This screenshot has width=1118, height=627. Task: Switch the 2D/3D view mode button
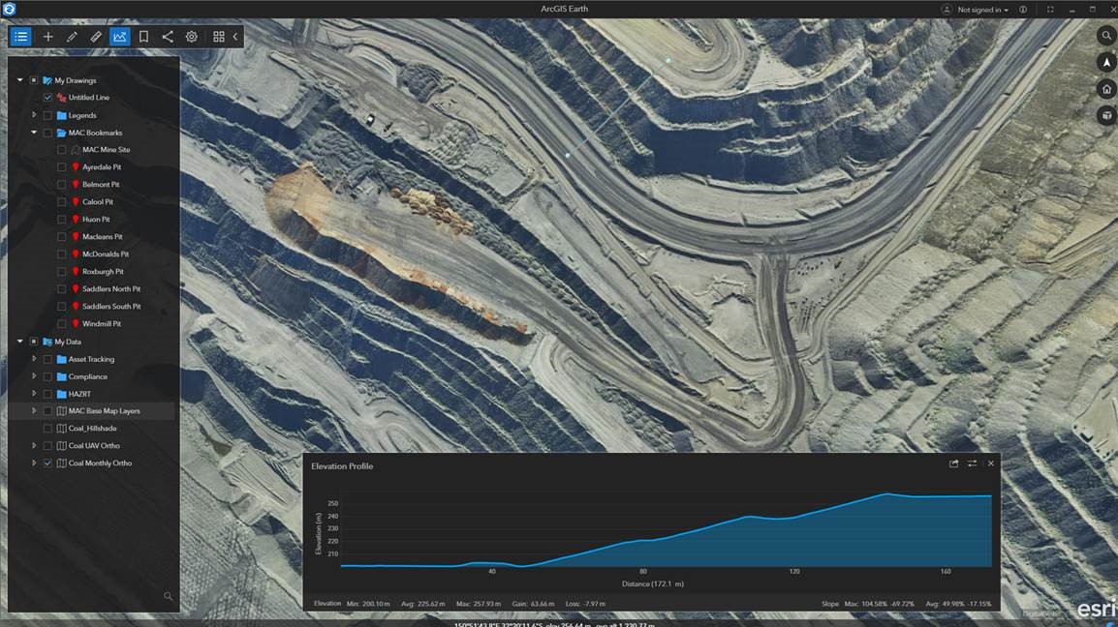1106,115
